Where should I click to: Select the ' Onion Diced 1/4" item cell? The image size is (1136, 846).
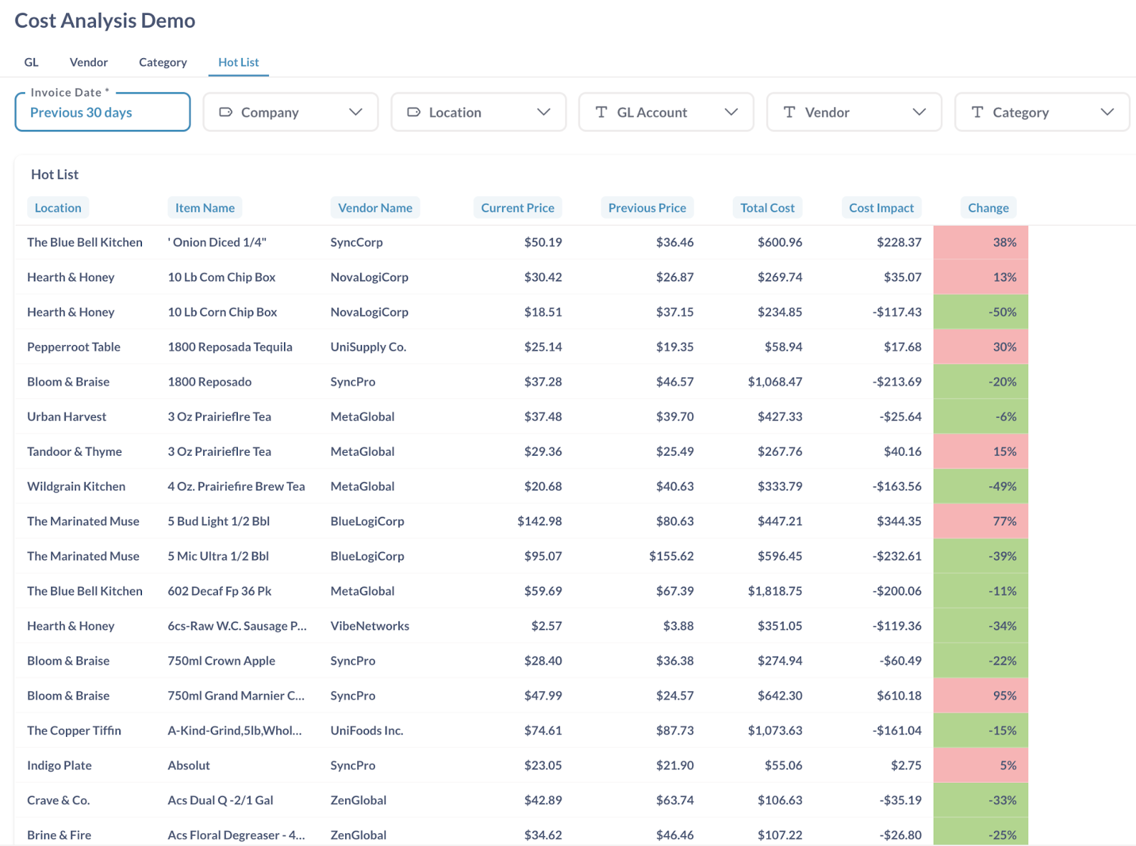point(217,243)
